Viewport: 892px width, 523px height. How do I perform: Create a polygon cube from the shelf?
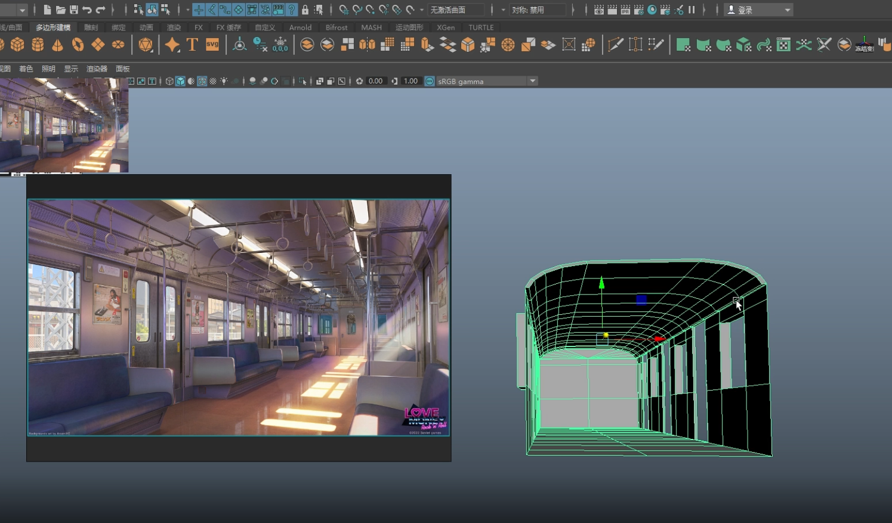tap(17, 45)
